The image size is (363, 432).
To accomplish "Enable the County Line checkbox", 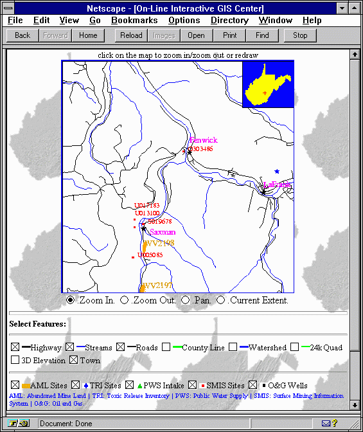I will (166, 347).
